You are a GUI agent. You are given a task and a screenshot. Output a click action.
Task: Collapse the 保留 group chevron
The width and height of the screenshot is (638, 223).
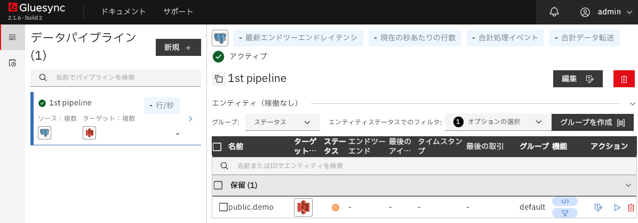(628, 185)
